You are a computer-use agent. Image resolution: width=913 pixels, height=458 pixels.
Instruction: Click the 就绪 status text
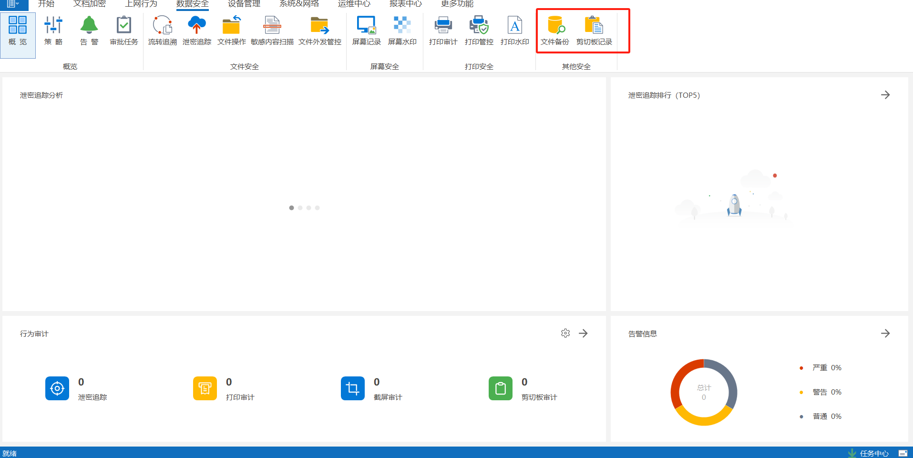point(10,453)
